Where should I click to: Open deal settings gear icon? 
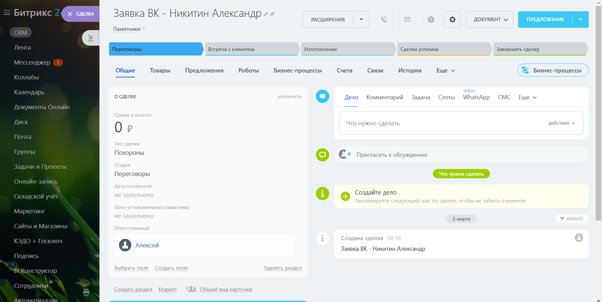(452, 20)
